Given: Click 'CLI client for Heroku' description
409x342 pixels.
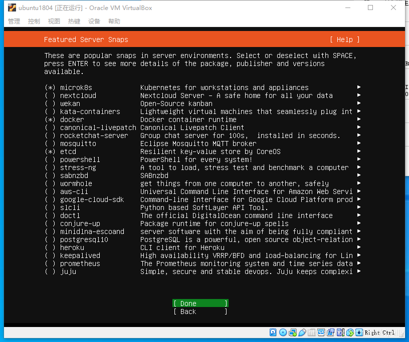Looking at the screenshot, I should [182, 248].
